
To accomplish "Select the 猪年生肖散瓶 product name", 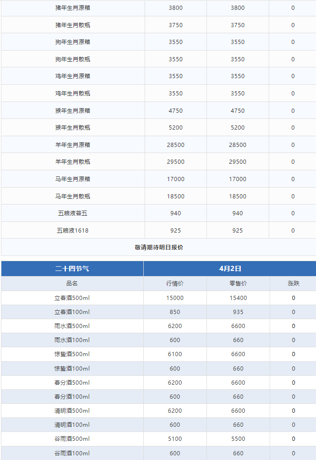I will [x=73, y=25].
